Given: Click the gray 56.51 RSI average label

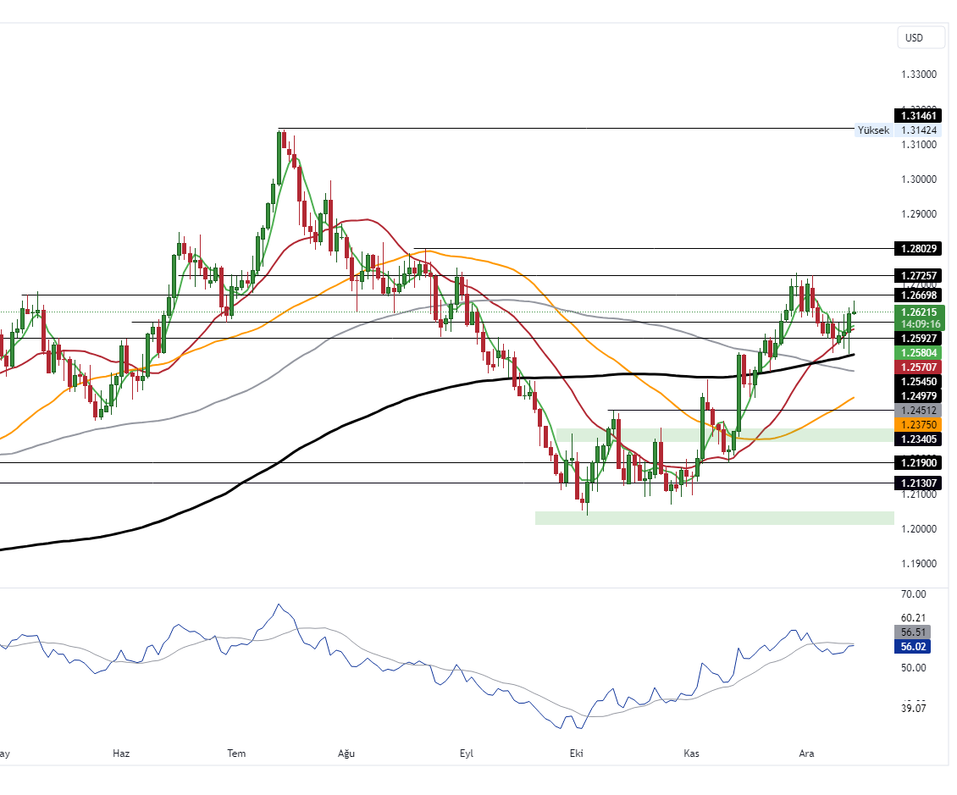Looking at the screenshot, I should (912, 632).
